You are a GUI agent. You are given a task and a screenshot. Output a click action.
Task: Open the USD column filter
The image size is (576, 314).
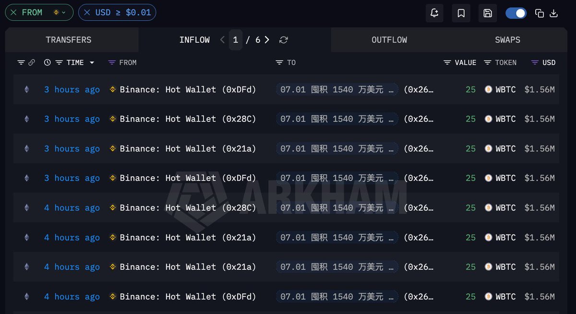(535, 62)
